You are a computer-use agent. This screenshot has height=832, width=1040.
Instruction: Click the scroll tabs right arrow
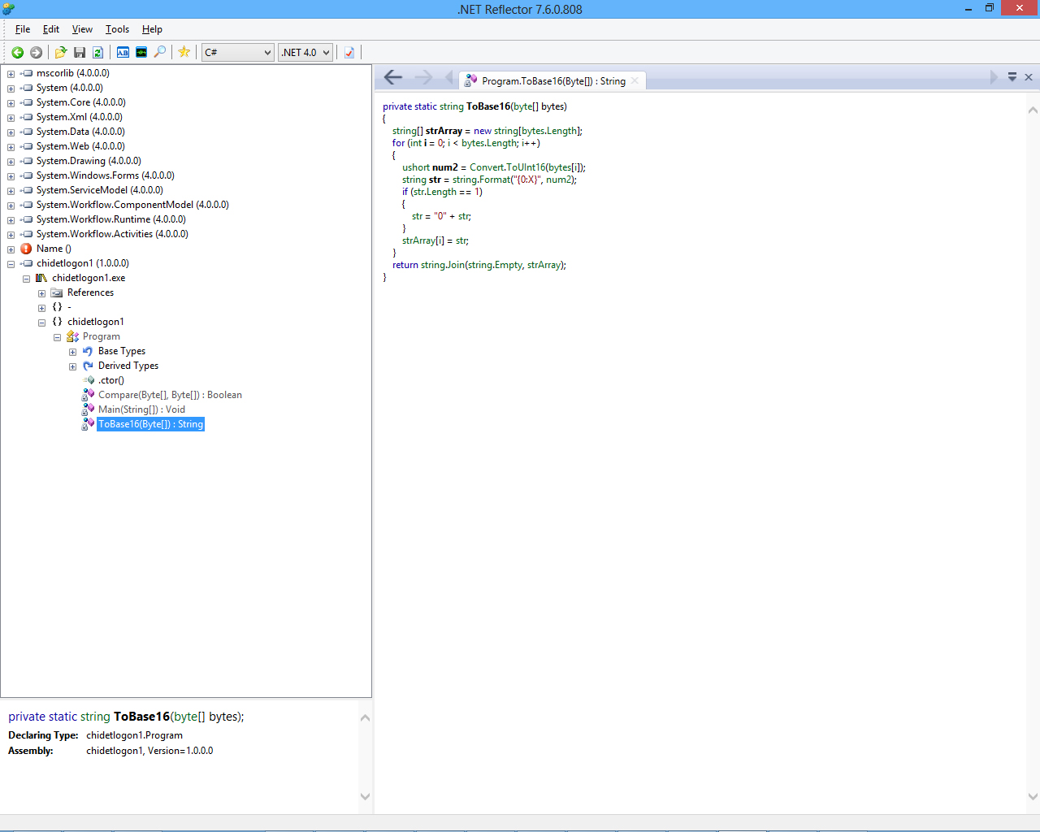993,77
